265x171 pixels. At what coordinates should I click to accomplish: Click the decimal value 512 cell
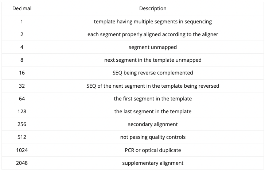(22, 137)
